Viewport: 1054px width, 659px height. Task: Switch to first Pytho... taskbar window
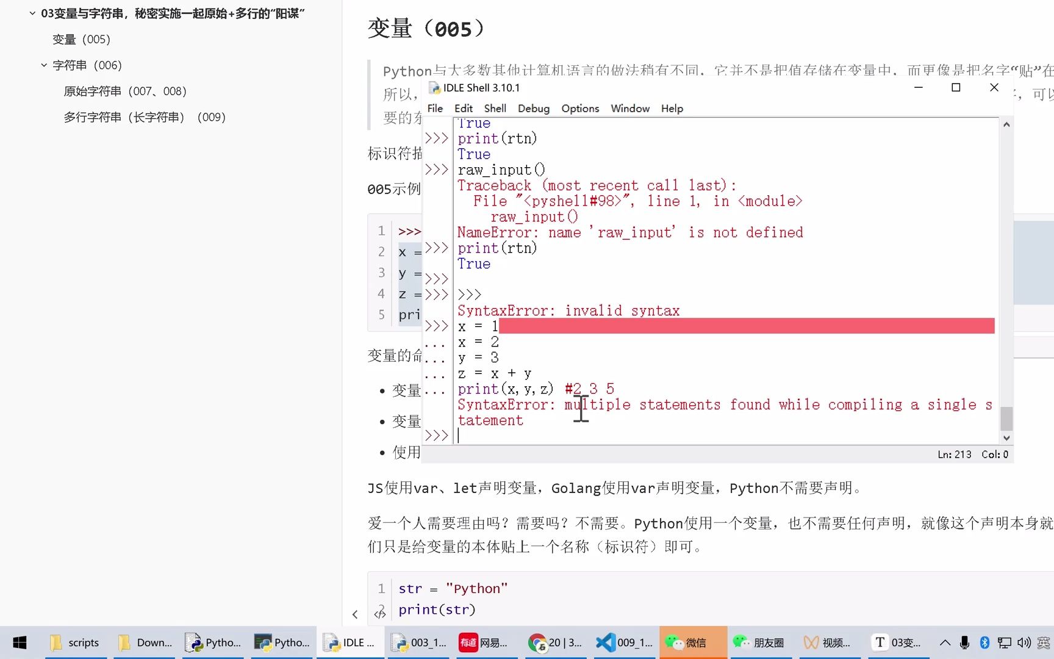click(x=213, y=643)
